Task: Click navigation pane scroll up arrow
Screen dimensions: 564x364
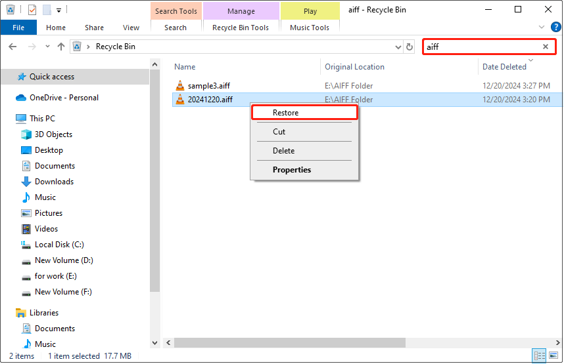Action: click(155, 65)
